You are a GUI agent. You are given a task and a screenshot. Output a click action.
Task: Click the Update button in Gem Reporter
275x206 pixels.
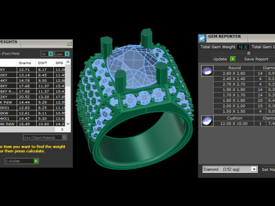click(x=224, y=59)
